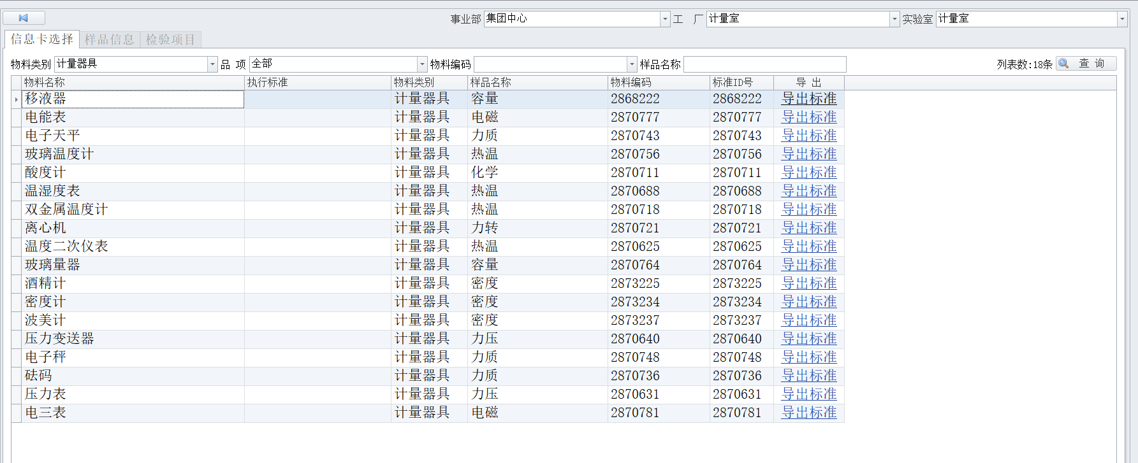The image size is (1138, 463).
Task: Open the 事业部 dropdown list
Action: 665,19
